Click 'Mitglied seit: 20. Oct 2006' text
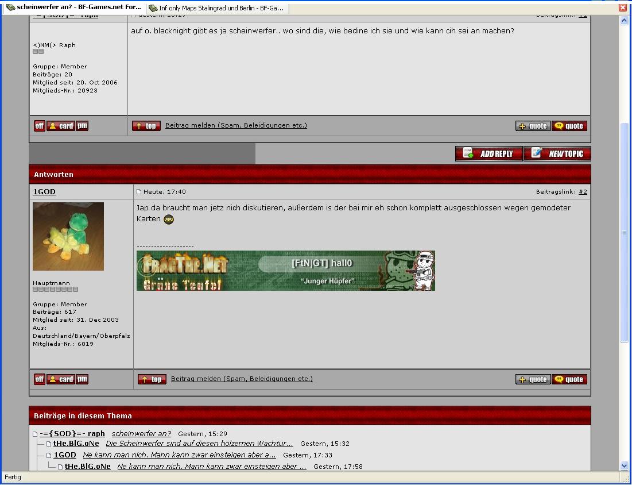Screen dimensions: 632x485 (x=75, y=82)
